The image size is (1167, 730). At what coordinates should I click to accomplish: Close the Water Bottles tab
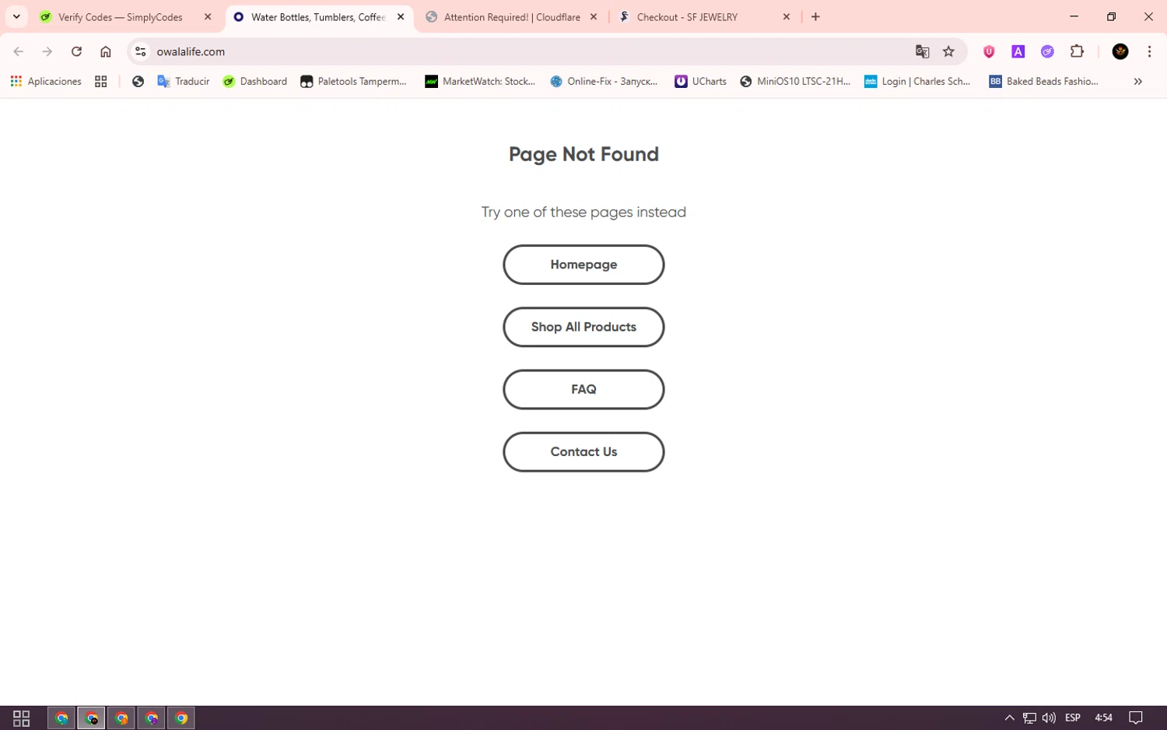click(401, 17)
